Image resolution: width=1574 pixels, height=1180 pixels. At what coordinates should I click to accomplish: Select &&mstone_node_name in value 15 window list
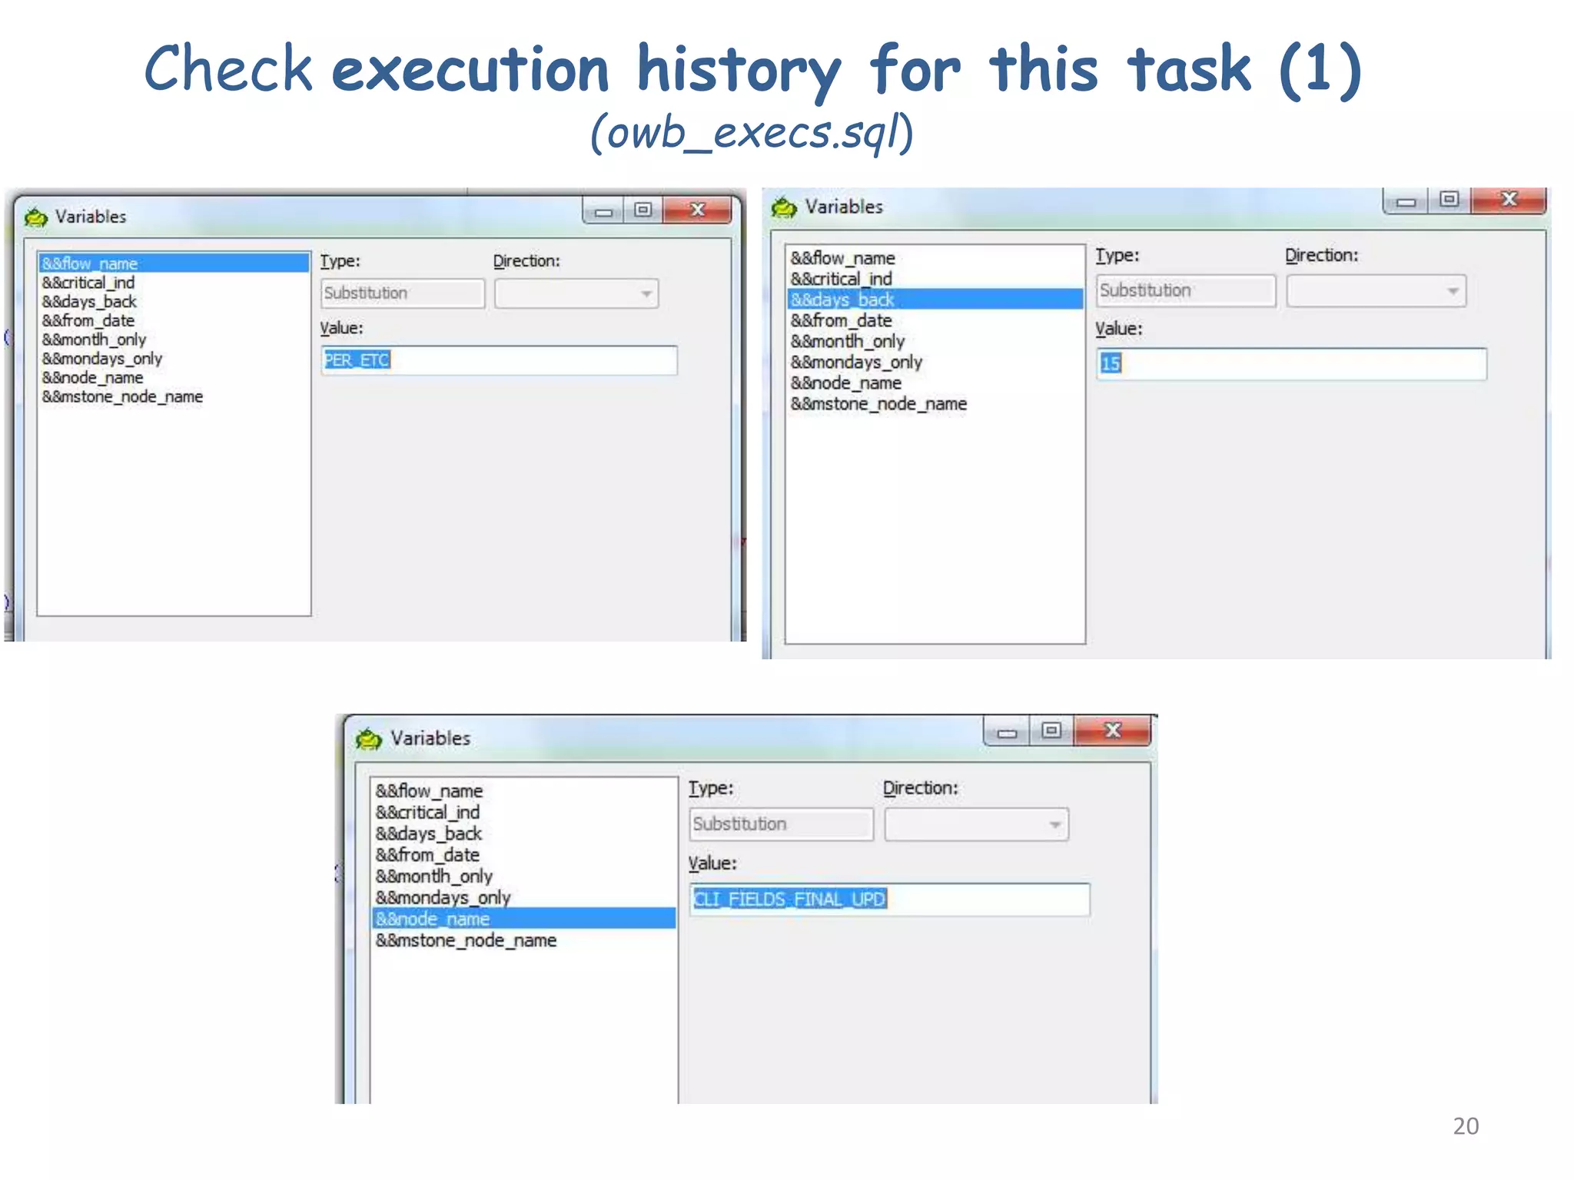pyautogui.click(x=878, y=403)
